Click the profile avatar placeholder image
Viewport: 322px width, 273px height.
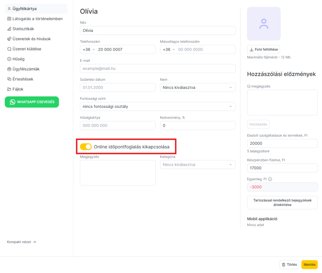coord(264,24)
